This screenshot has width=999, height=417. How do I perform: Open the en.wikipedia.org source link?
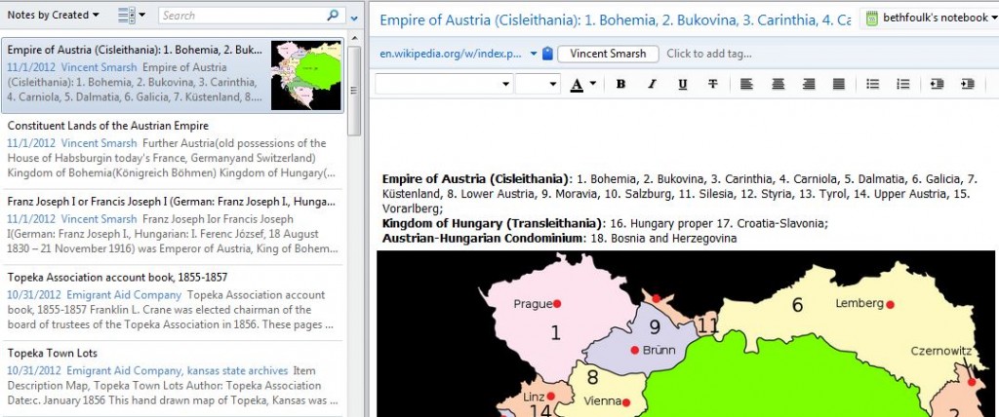pyautogui.click(x=451, y=54)
